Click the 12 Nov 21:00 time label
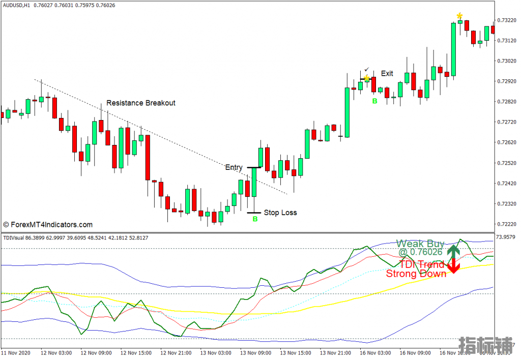 pyautogui.click(x=176, y=353)
